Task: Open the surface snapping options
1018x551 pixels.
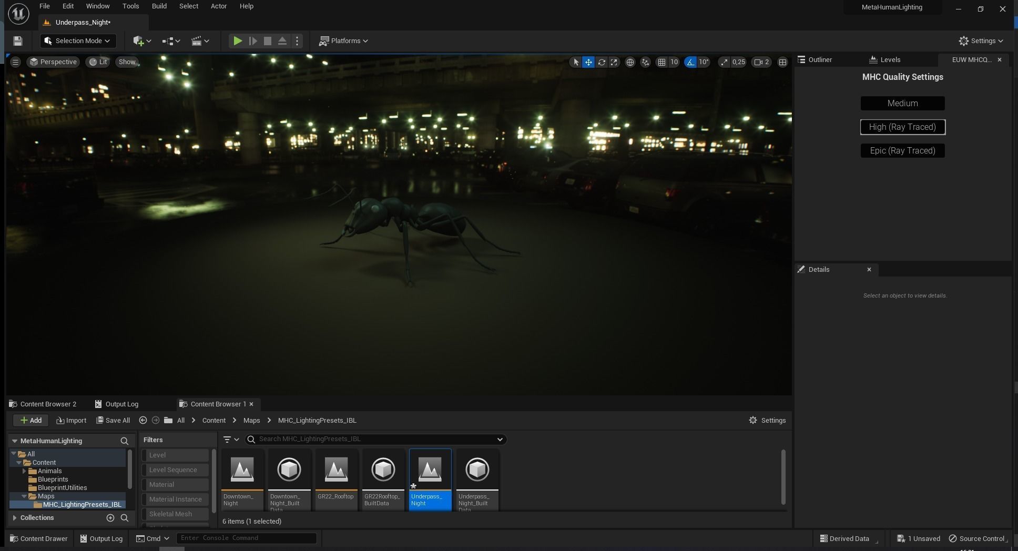Action: click(x=646, y=62)
